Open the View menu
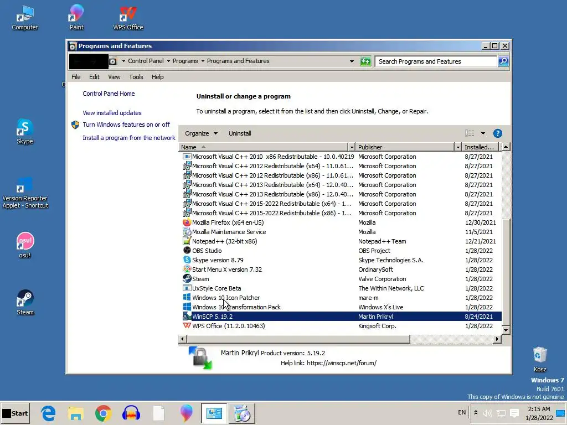The height and width of the screenshot is (425, 567). tap(114, 77)
